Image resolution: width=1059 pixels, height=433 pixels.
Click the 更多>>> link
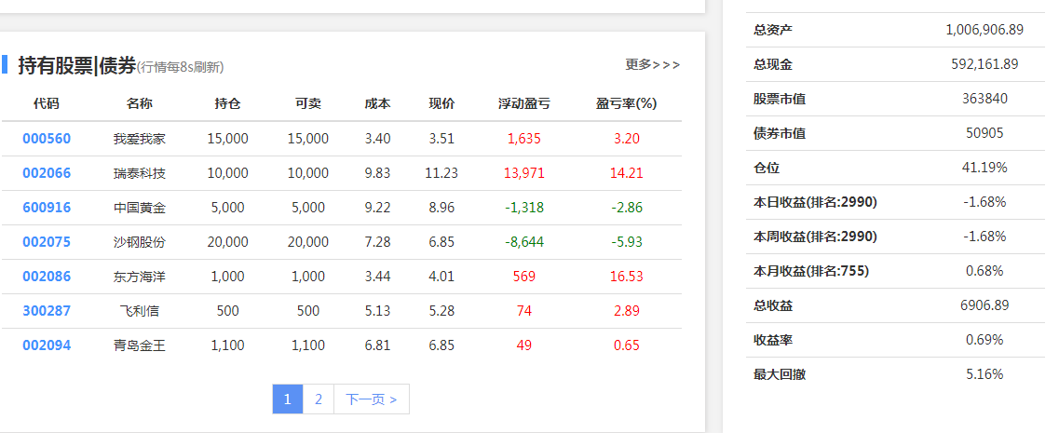(652, 65)
